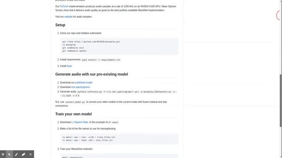Select the pen annotation tool
The height and width of the screenshot is (158, 282).
point(16,154)
